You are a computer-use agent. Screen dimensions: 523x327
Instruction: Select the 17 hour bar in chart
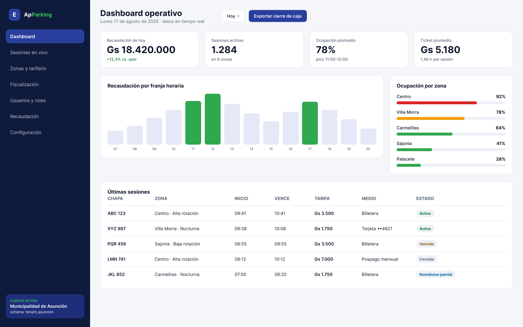click(310, 123)
